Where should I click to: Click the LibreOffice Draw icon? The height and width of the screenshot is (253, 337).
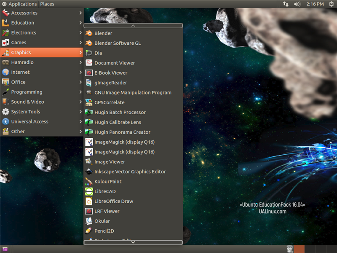[89, 202]
